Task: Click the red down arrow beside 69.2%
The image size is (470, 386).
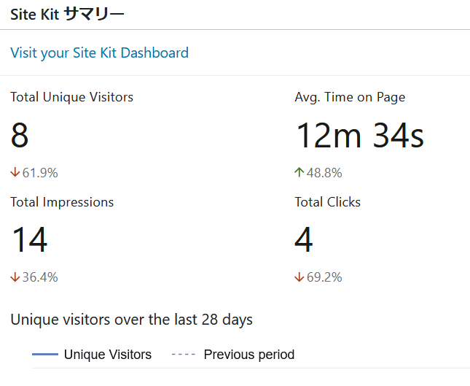Action: pyautogui.click(x=299, y=277)
